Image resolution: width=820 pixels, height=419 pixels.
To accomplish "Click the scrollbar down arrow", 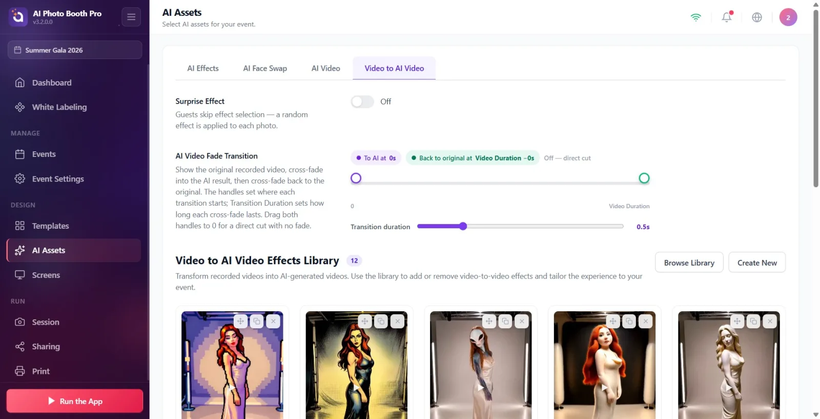I will 816,414.
